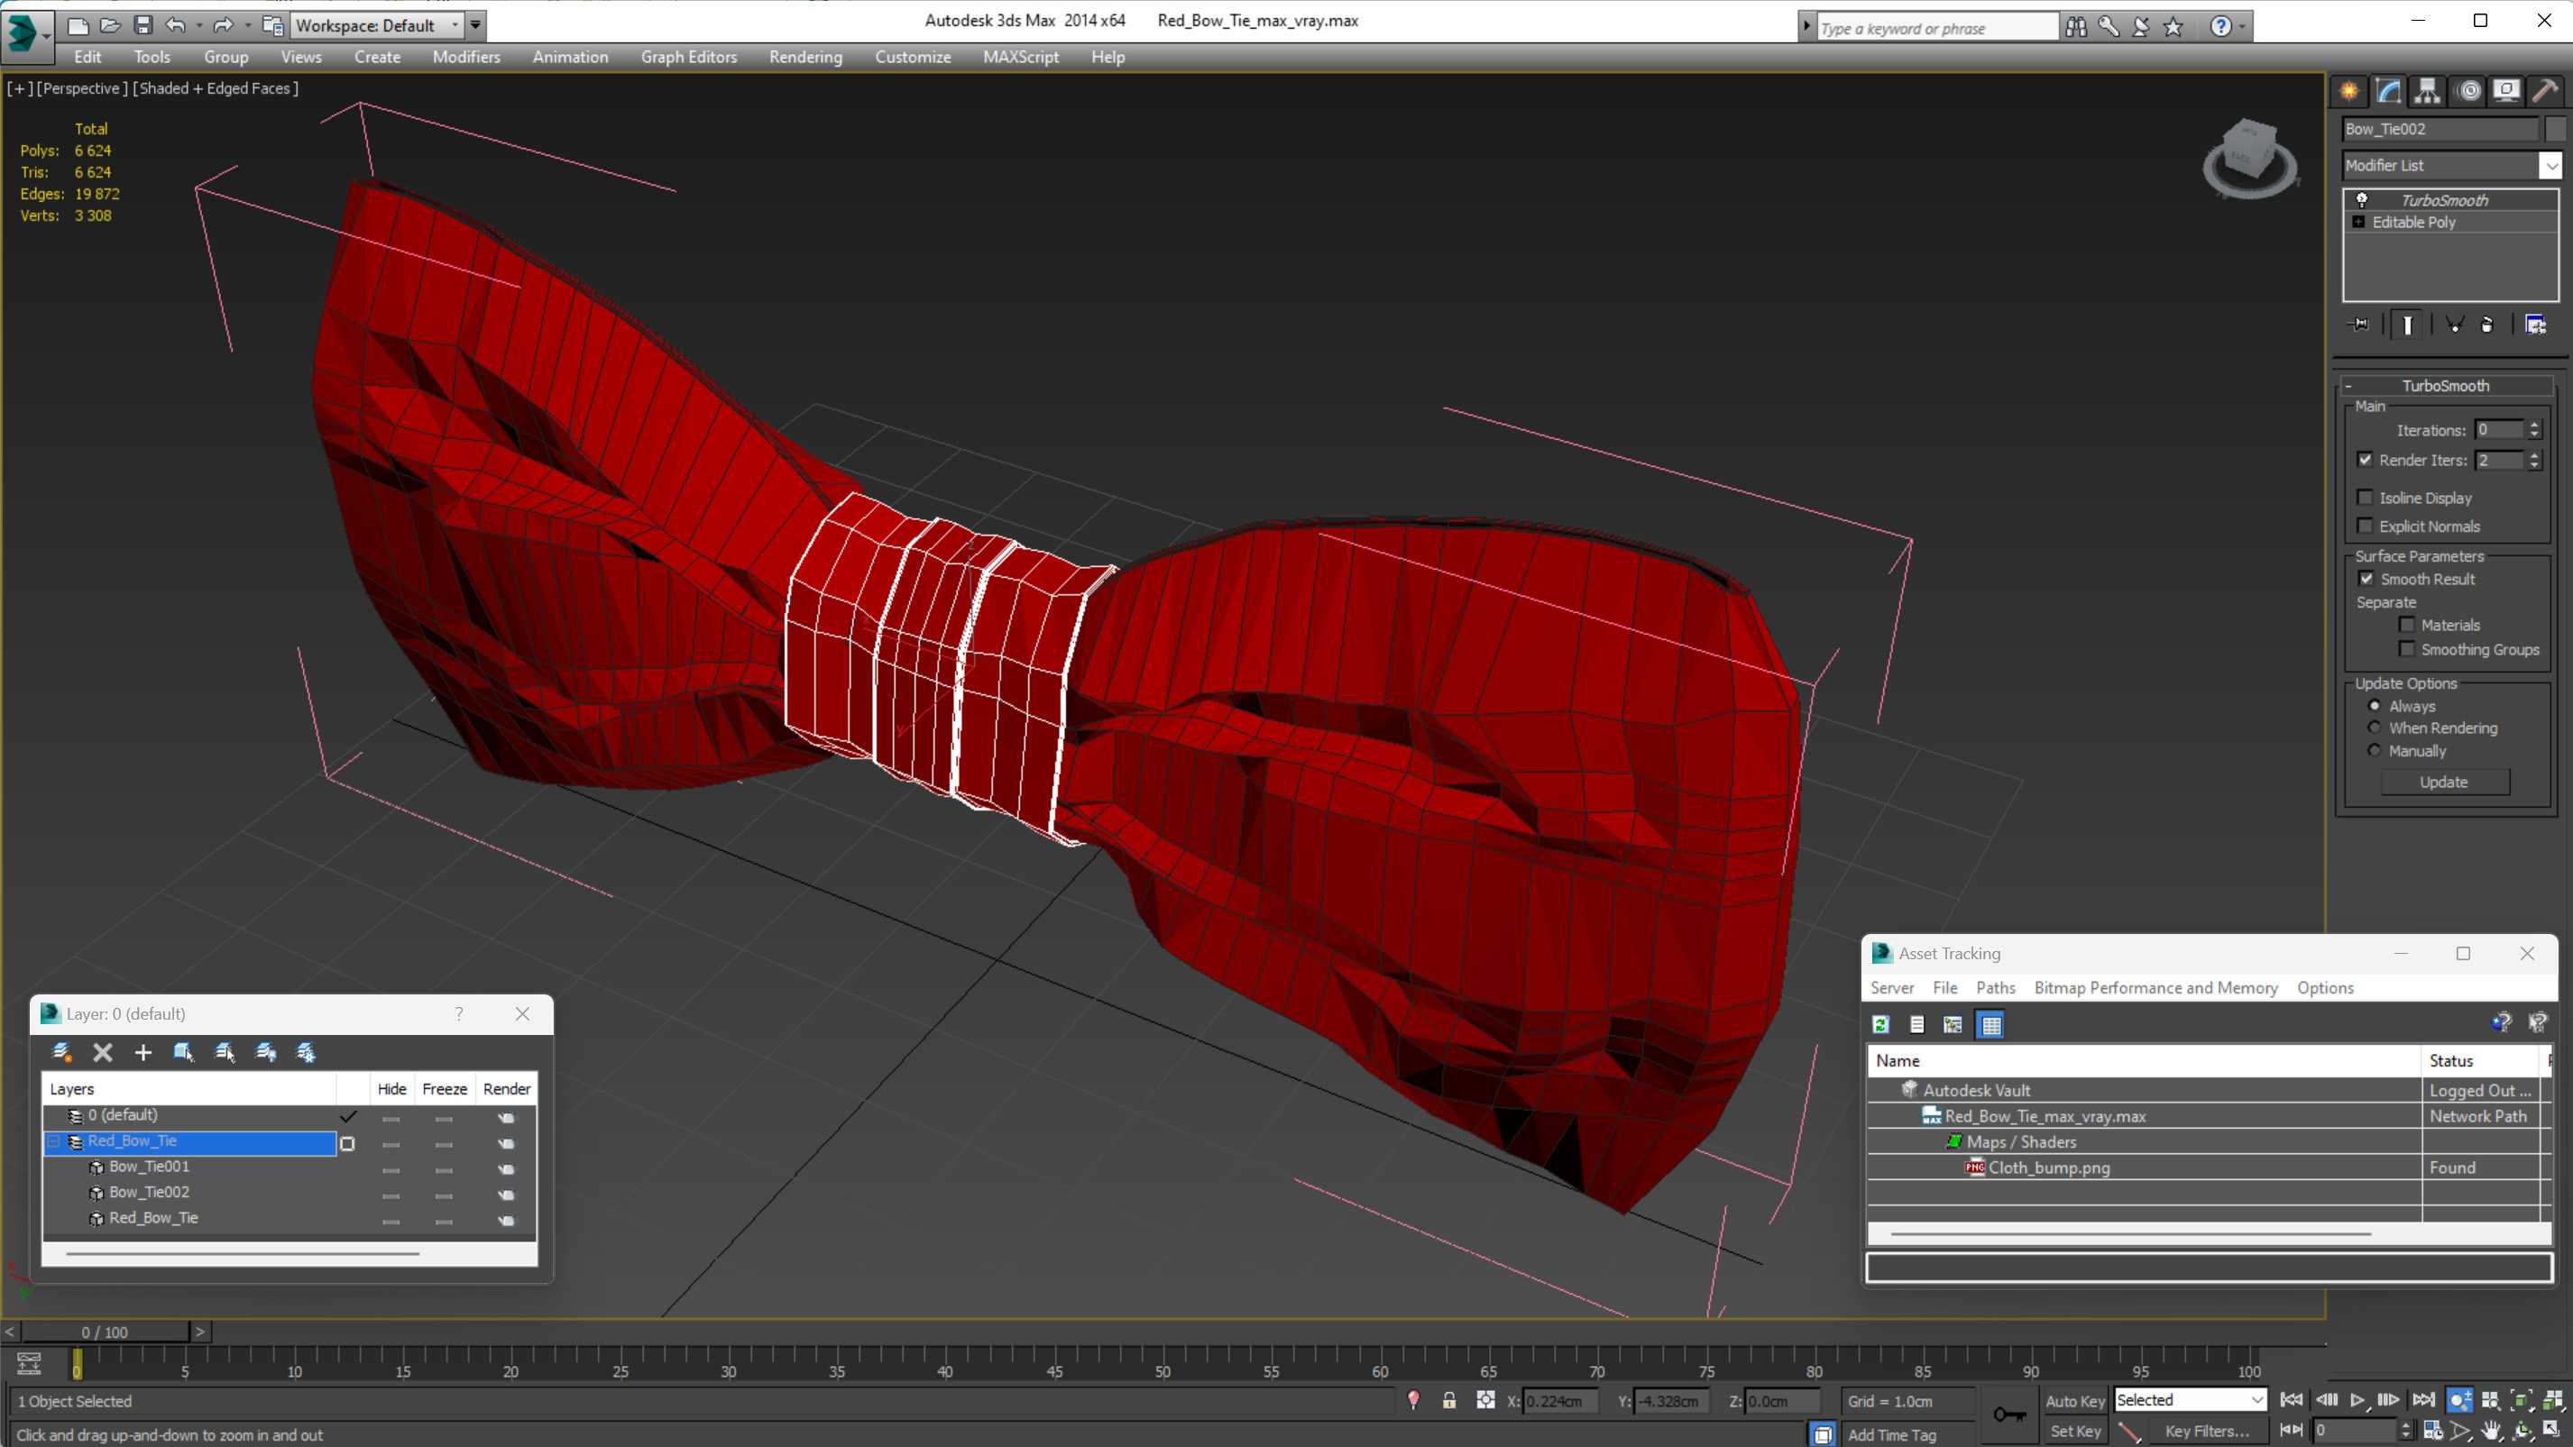Click the keyword search input field

point(1937,28)
